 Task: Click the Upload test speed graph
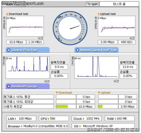click(x=116, y=26)
